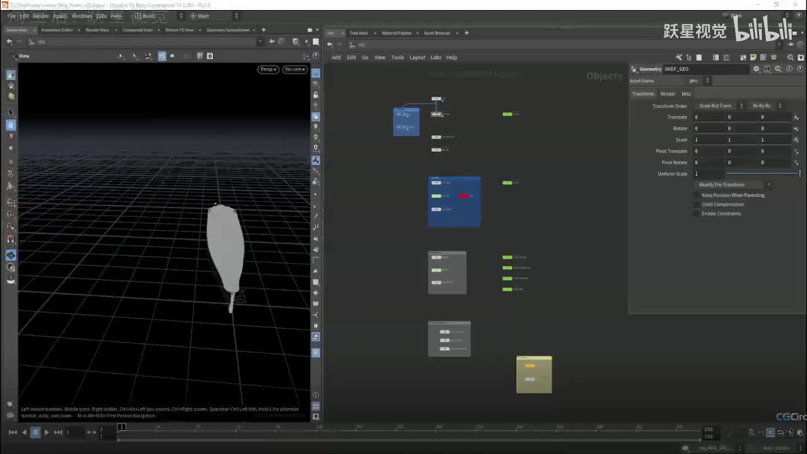
Task: Click the Scale Y value field
Action: point(742,140)
